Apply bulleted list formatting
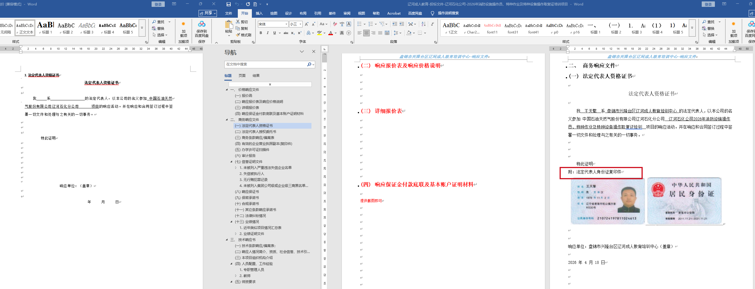 [x=360, y=24]
